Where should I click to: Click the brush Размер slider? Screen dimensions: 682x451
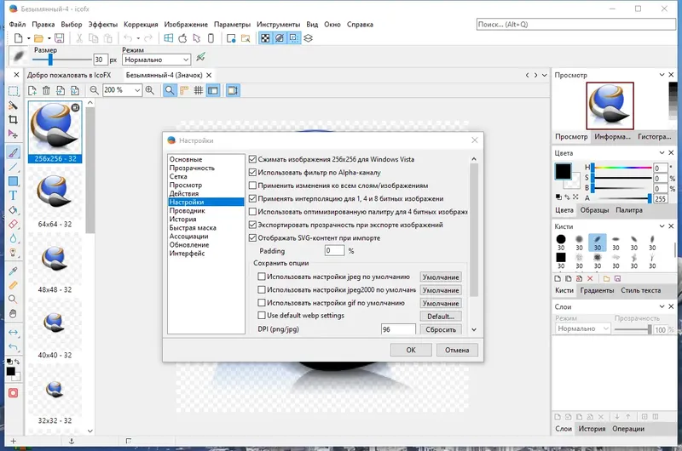(62, 60)
